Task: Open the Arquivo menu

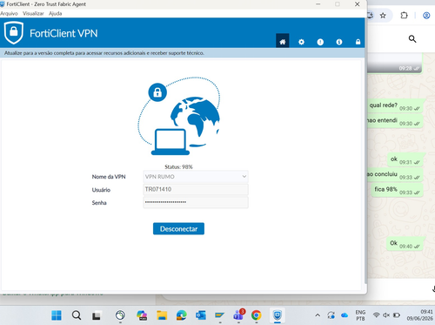Action: [x=9, y=13]
